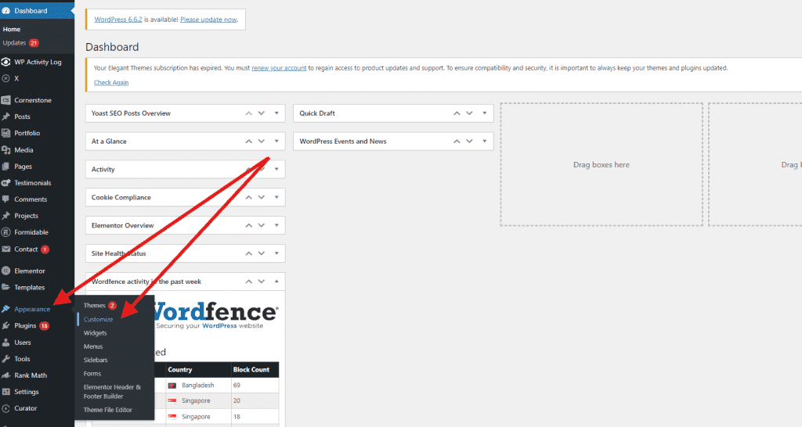
Task: Click the Bangladesh block count 69
Action: point(237,386)
